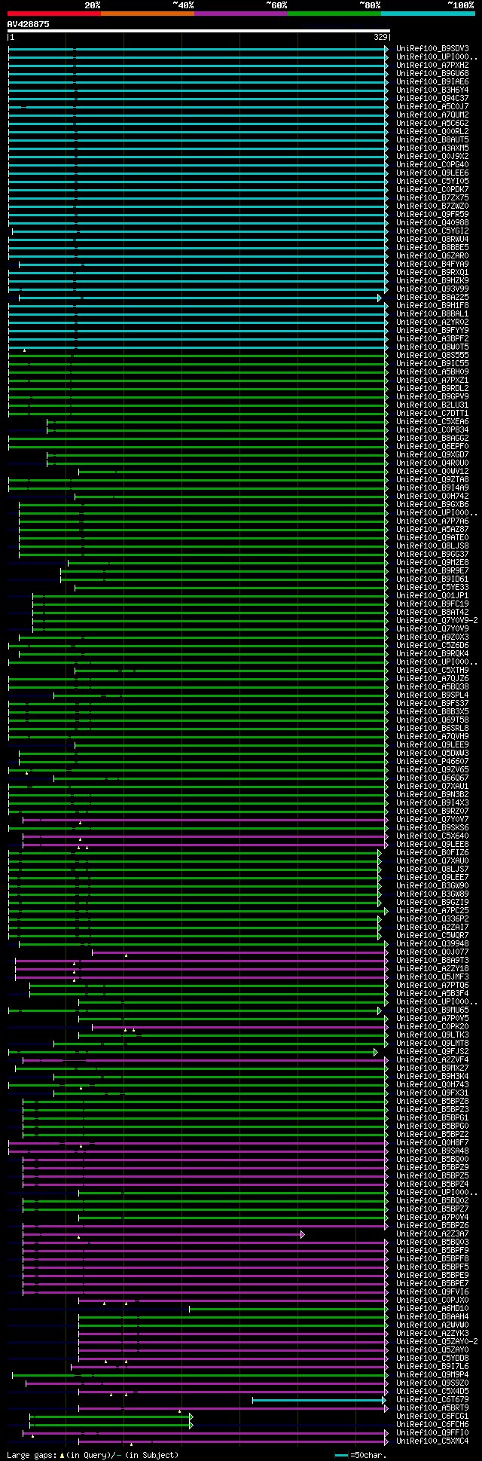The image size is (482, 1461).
Task: Select the UniRef100_Q6EPF0 label
Action: tap(432, 446)
